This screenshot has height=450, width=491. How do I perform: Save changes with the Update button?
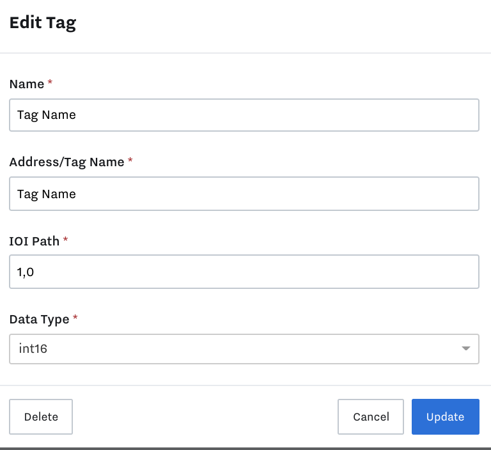pos(445,417)
